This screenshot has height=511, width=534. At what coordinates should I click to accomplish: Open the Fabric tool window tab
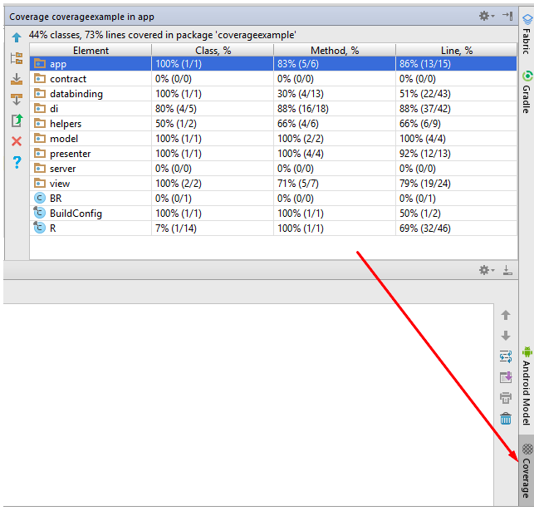[527, 35]
